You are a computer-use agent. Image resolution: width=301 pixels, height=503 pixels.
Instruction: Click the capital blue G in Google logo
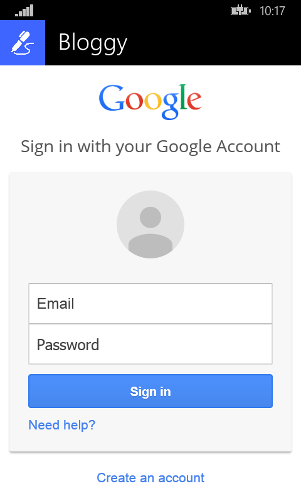[112, 98]
